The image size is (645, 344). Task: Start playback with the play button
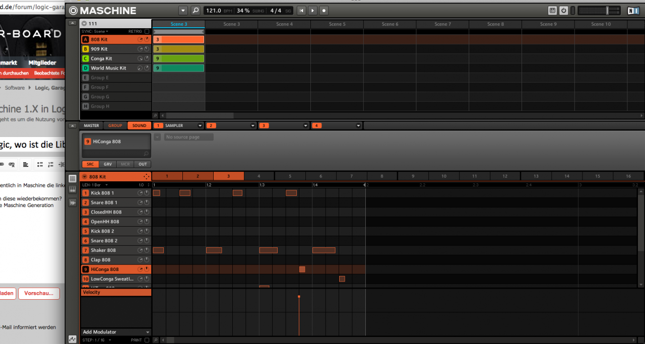click(312, 11)
